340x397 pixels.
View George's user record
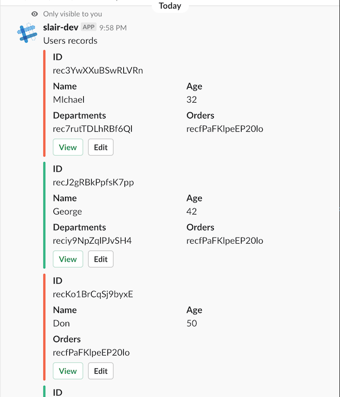pos(68,259)
